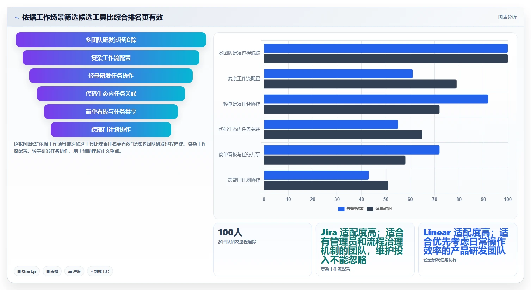This screenshot has width=531, height=290.
Task: Click the blue bar for 简单看板与任务共享
Action: pyautogui.click(x=352, y=150)
